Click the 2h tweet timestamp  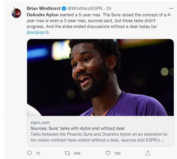tap(109, 8)
